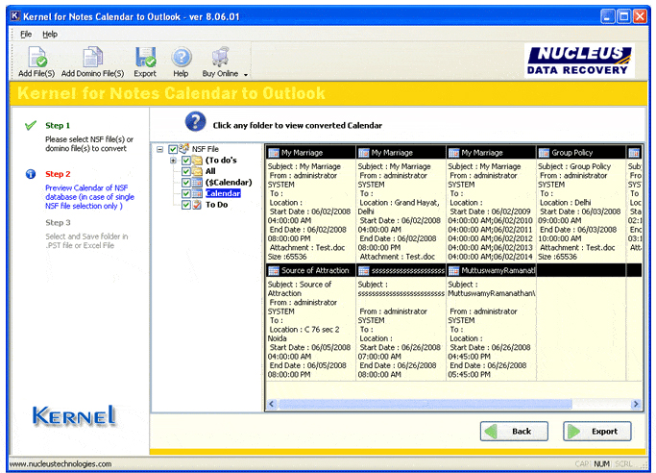The height and width of the screenshot is (473, 656).
Task: Select the ($Calendar) folder in tree
Action: pos(229,183)
